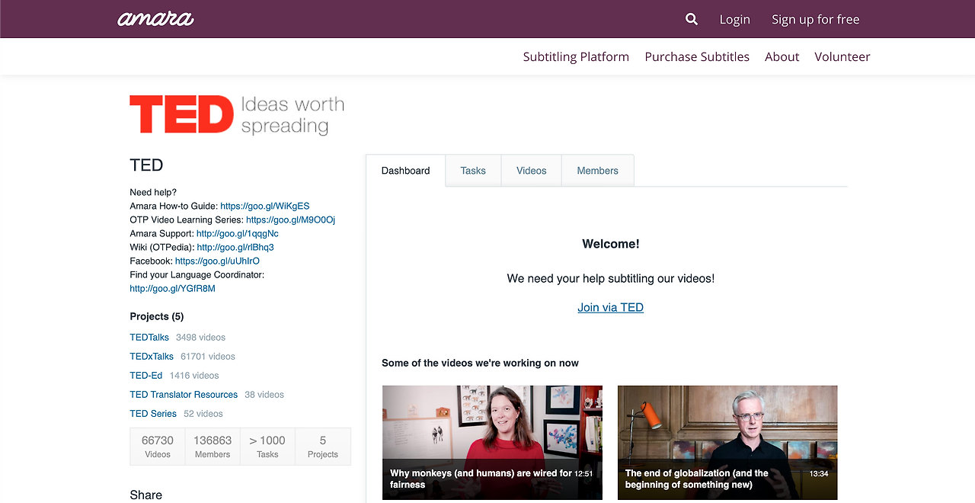The image size is (975, 503).
Task: Open Amara How-to Guide goo.gl/WiKgES link
Action: (265, 206)
